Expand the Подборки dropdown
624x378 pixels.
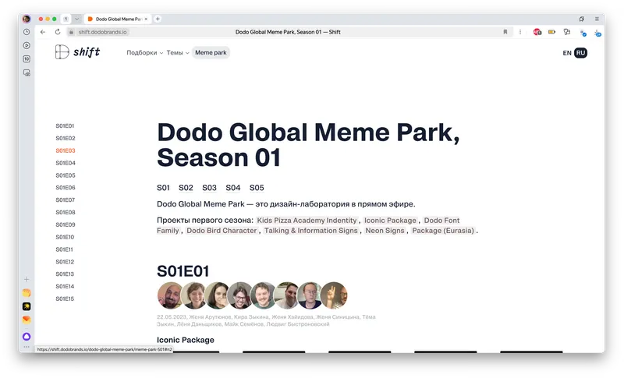pos(145,52)
